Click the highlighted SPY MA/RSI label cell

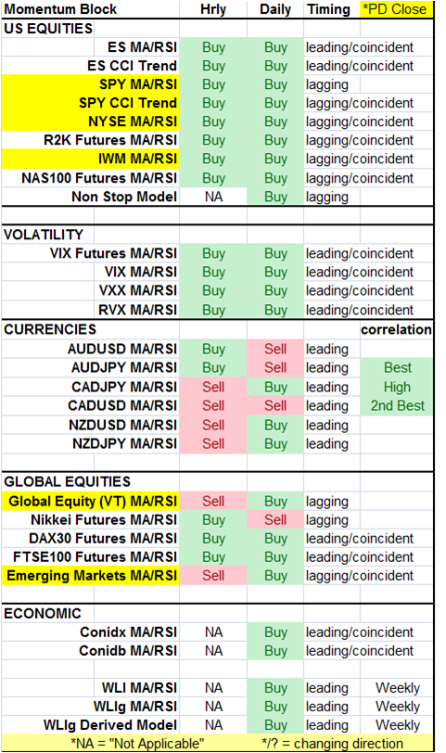click(90, 84)
